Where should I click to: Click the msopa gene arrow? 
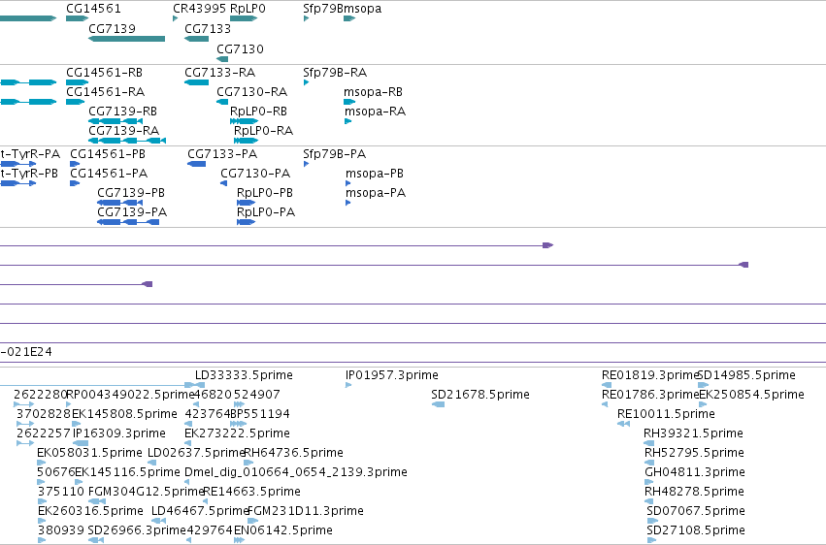coord(349,18)
